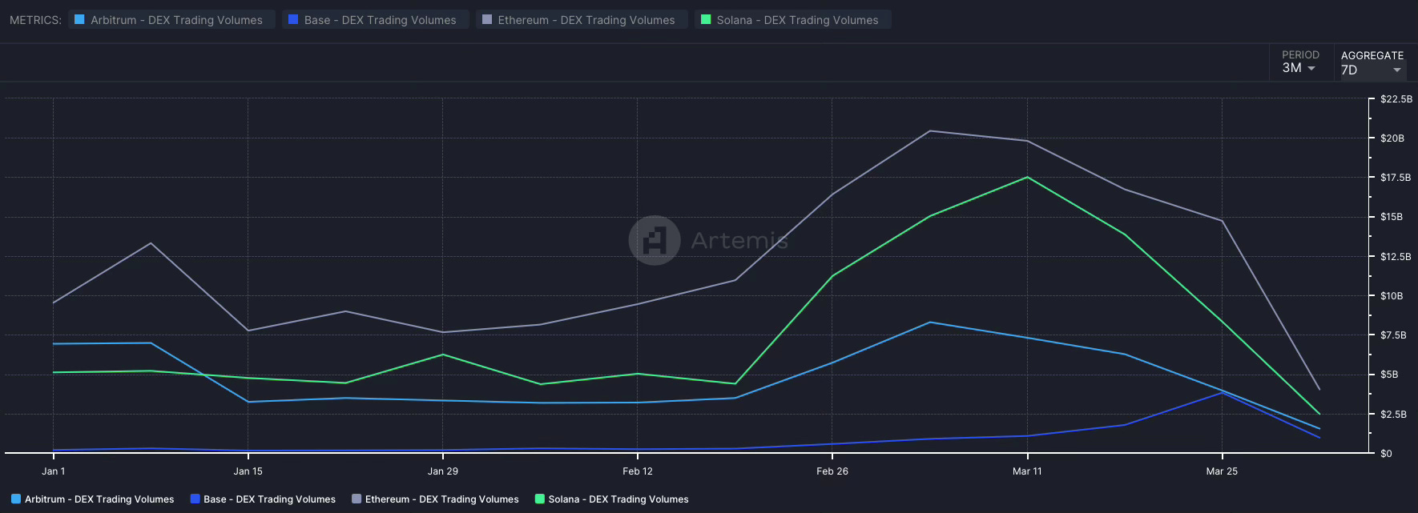
Task: Click the $17.5B y-axis label
Action: point(1396,178)
